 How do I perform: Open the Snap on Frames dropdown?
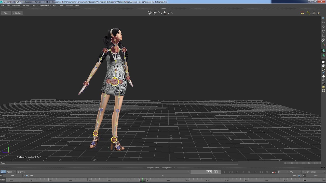tap(314, 172)
